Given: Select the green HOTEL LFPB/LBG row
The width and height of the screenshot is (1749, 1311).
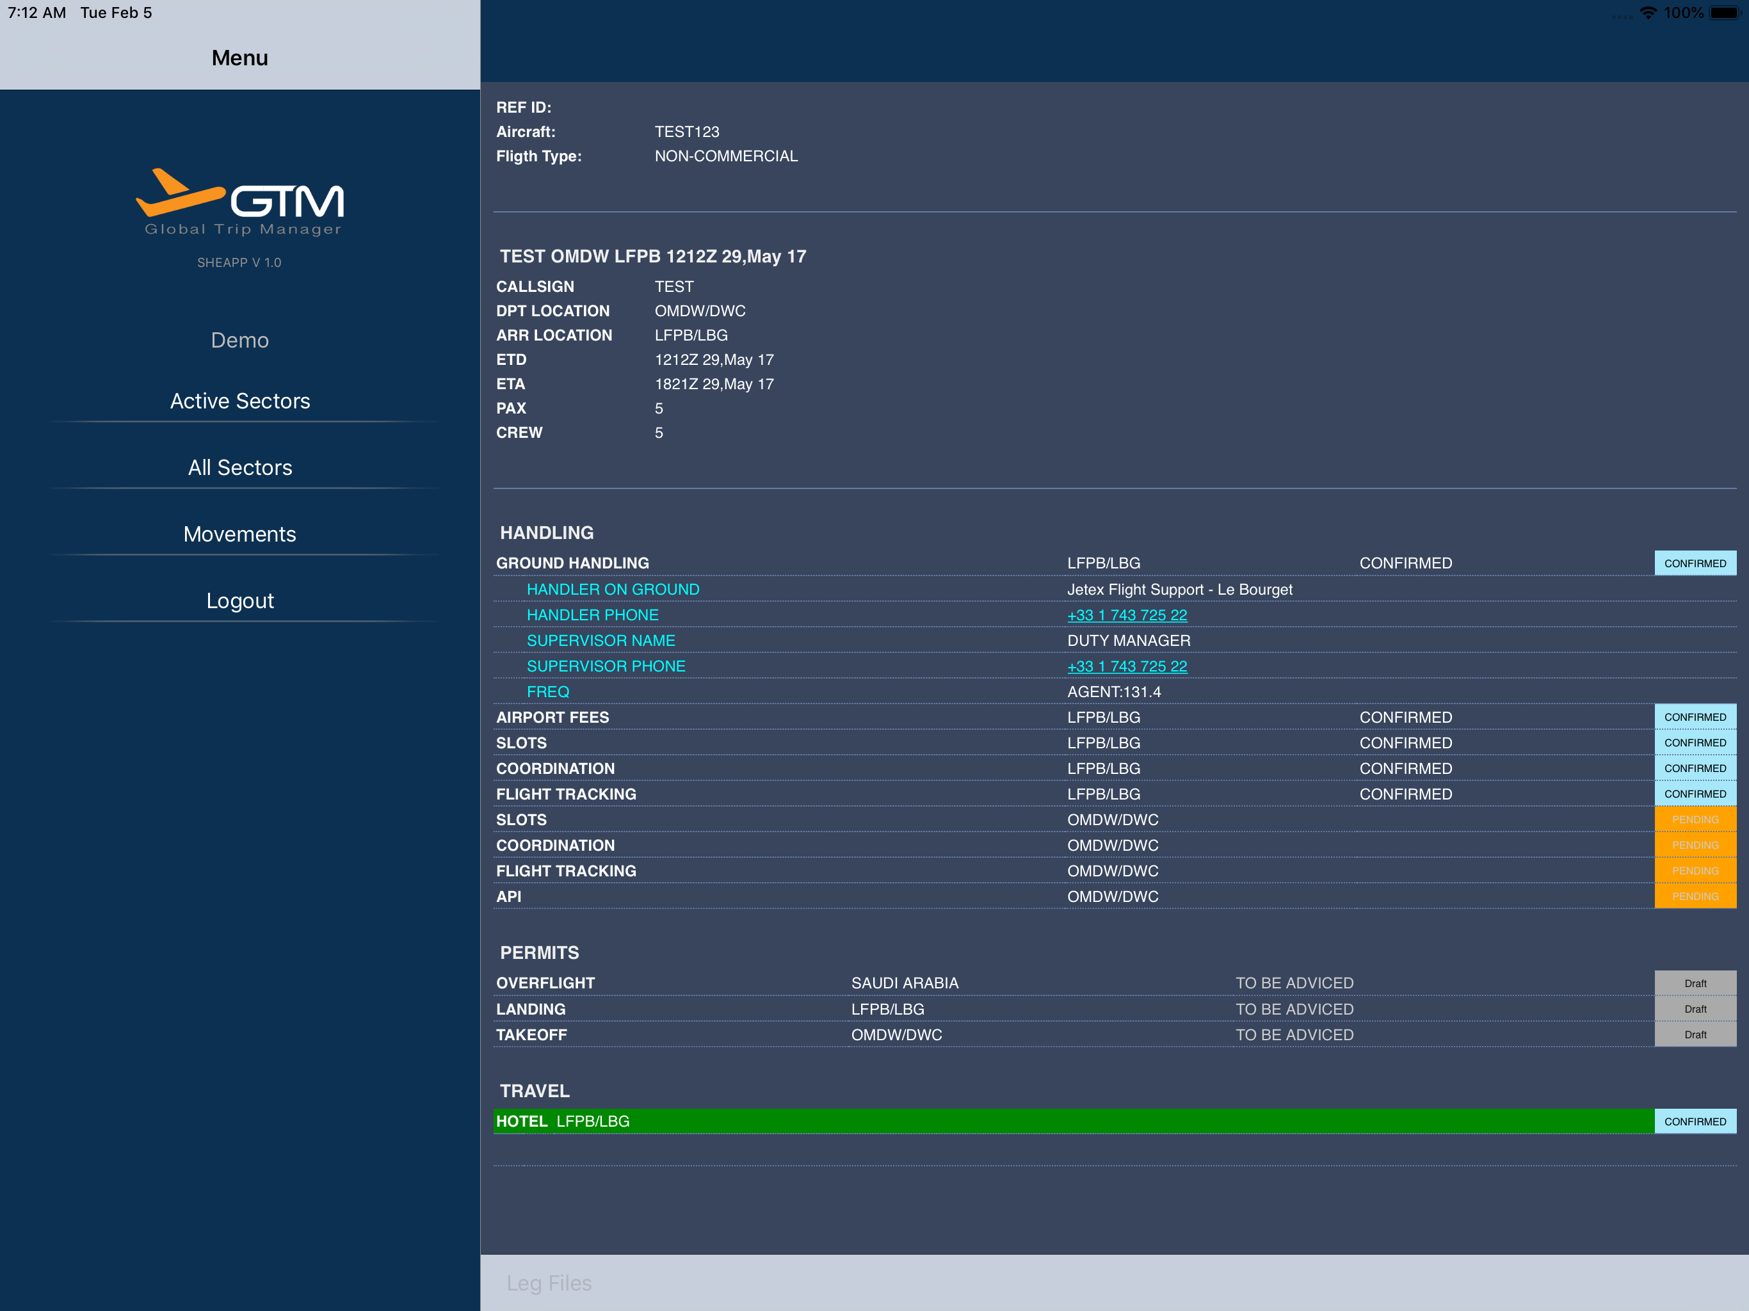Looking at the screenshot, I should pyautogui.click(x=1074, y=1122).
